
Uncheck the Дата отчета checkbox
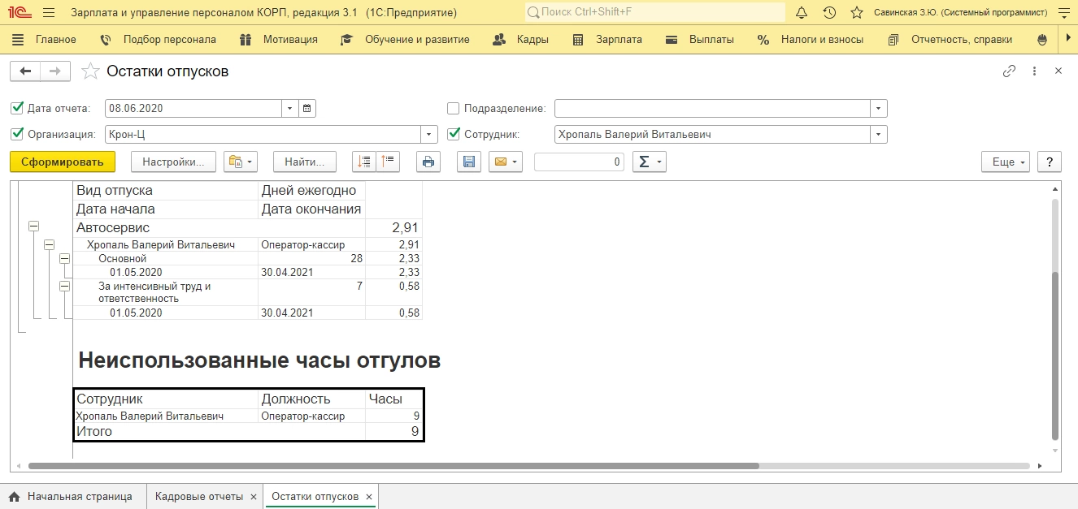click(17, 108)
